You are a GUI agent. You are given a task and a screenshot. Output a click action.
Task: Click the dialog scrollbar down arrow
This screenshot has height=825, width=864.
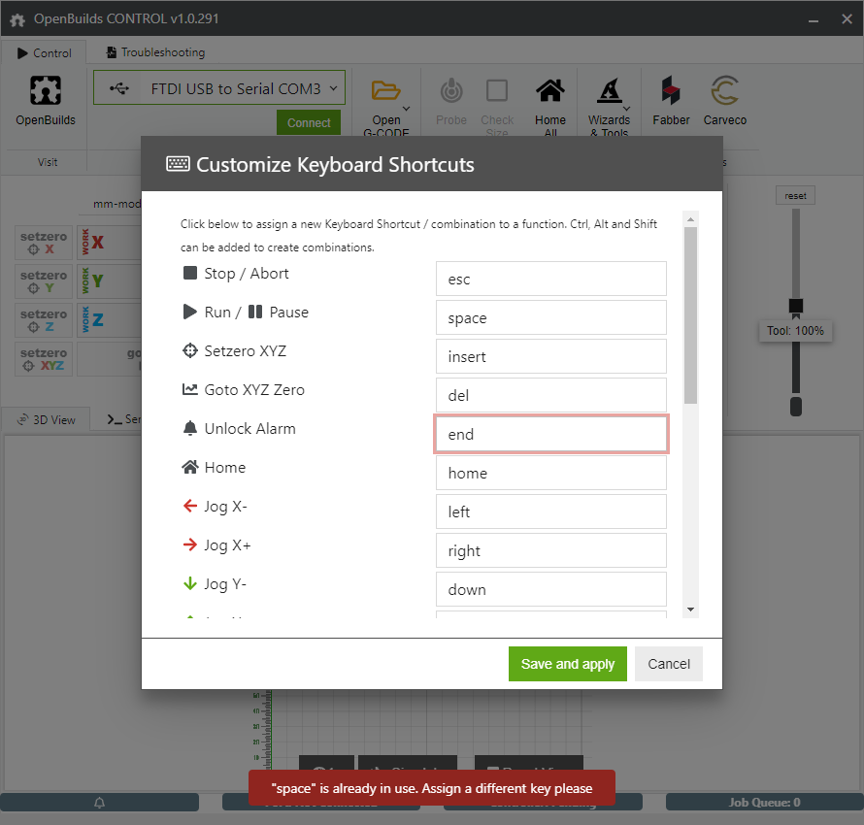690,610
